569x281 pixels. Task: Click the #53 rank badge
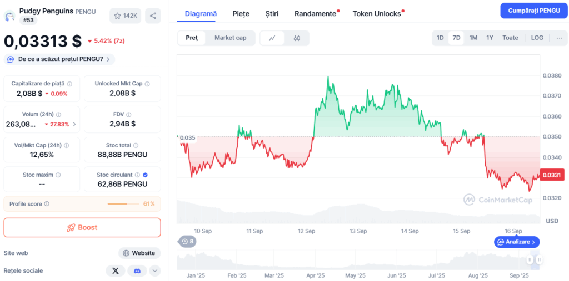click(28, 21)
